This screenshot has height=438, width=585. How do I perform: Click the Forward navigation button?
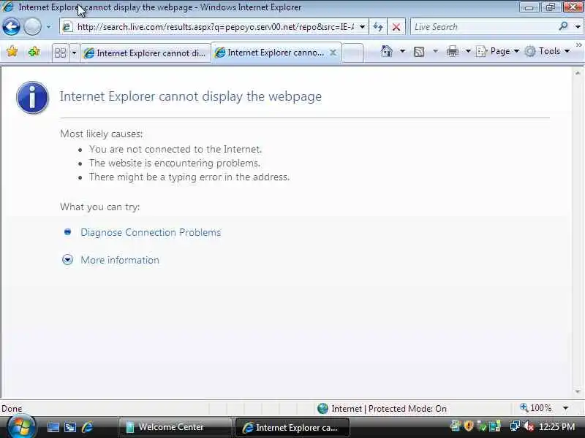point(32,27)
